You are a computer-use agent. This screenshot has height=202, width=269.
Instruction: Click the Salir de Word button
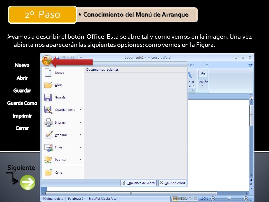coord(172,183)
